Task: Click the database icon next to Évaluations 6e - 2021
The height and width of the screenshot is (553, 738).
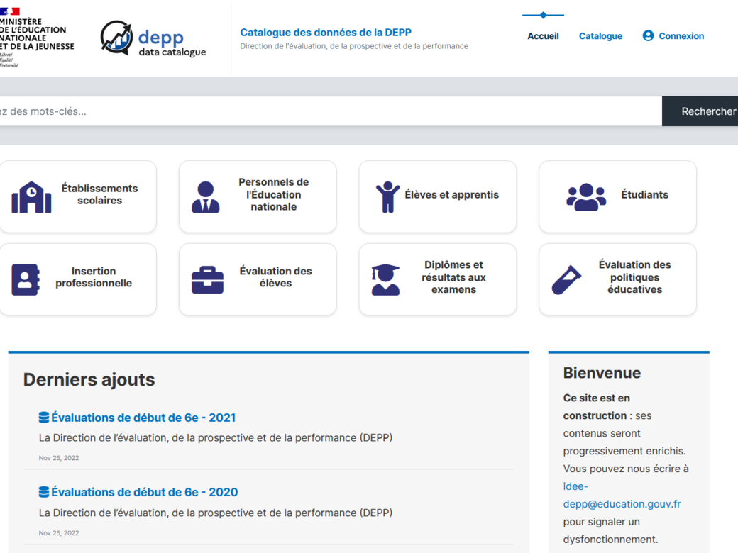Action: click(x=44, y=417)
